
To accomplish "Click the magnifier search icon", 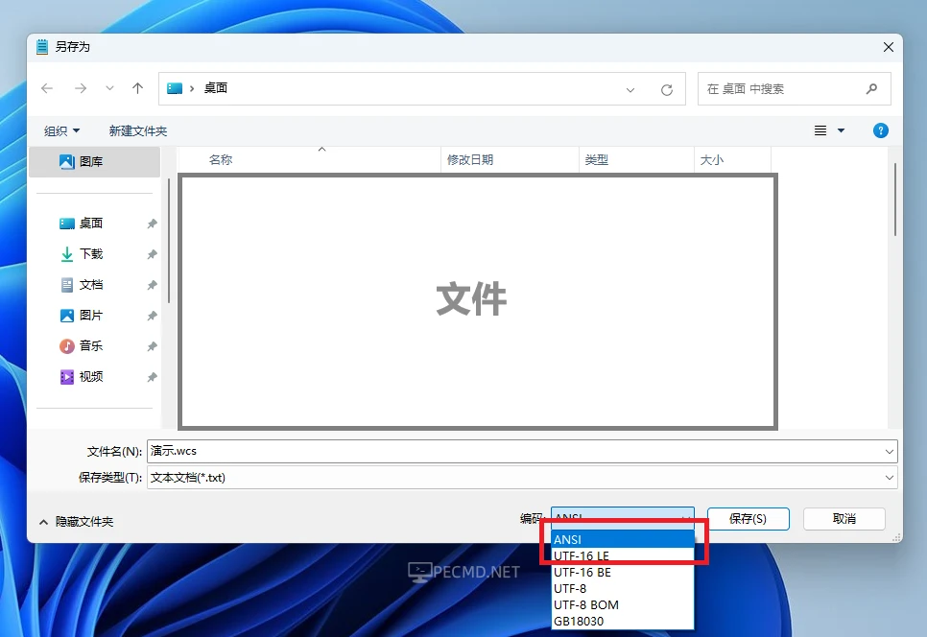I will (871, 88).
